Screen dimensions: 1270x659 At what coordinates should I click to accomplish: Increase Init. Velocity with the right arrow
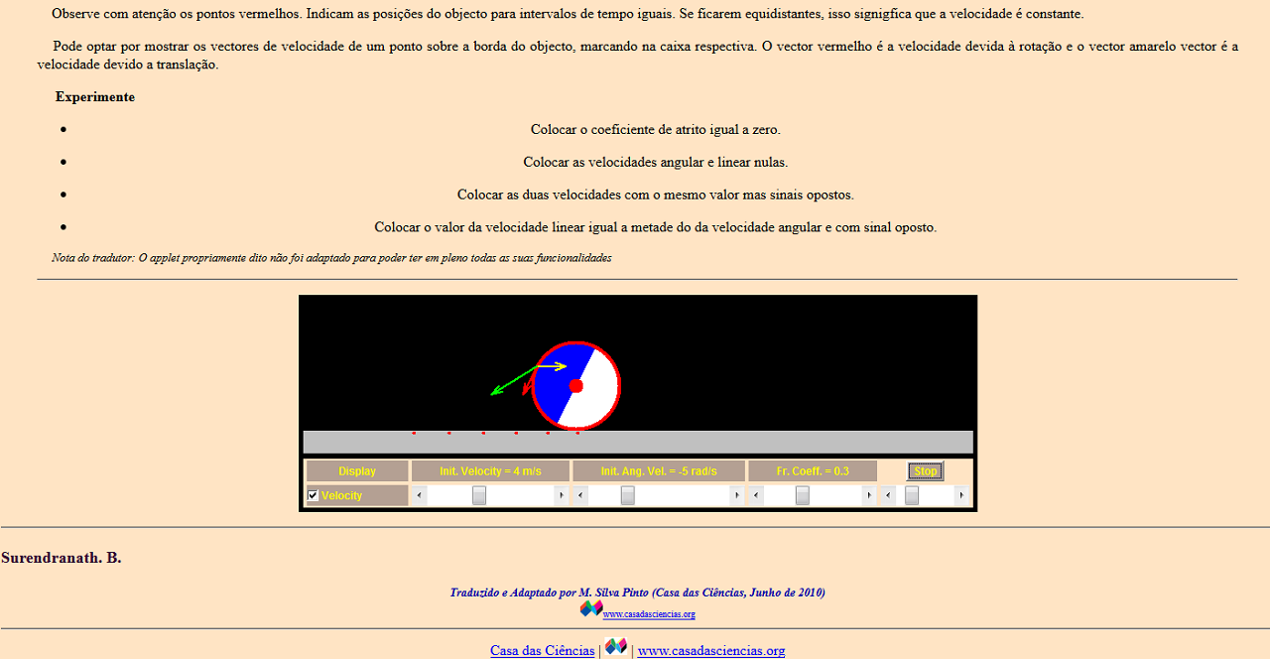coord(561,495)
